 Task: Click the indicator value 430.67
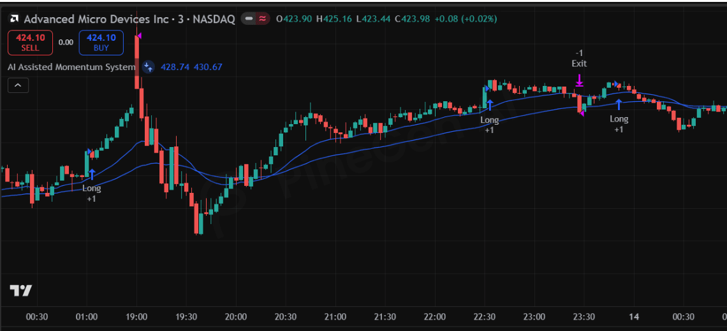tap(208, 67)
